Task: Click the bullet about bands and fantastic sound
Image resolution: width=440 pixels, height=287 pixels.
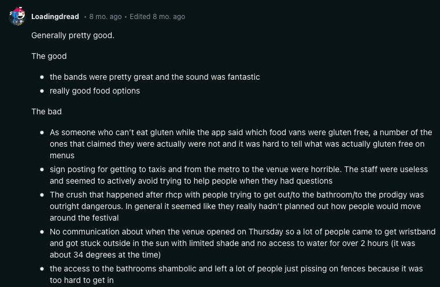Action: (x=154, y=77)
